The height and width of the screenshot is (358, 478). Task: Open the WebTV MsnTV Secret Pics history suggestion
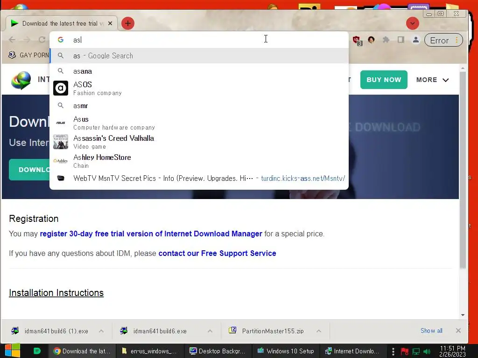tap(199, 179)
